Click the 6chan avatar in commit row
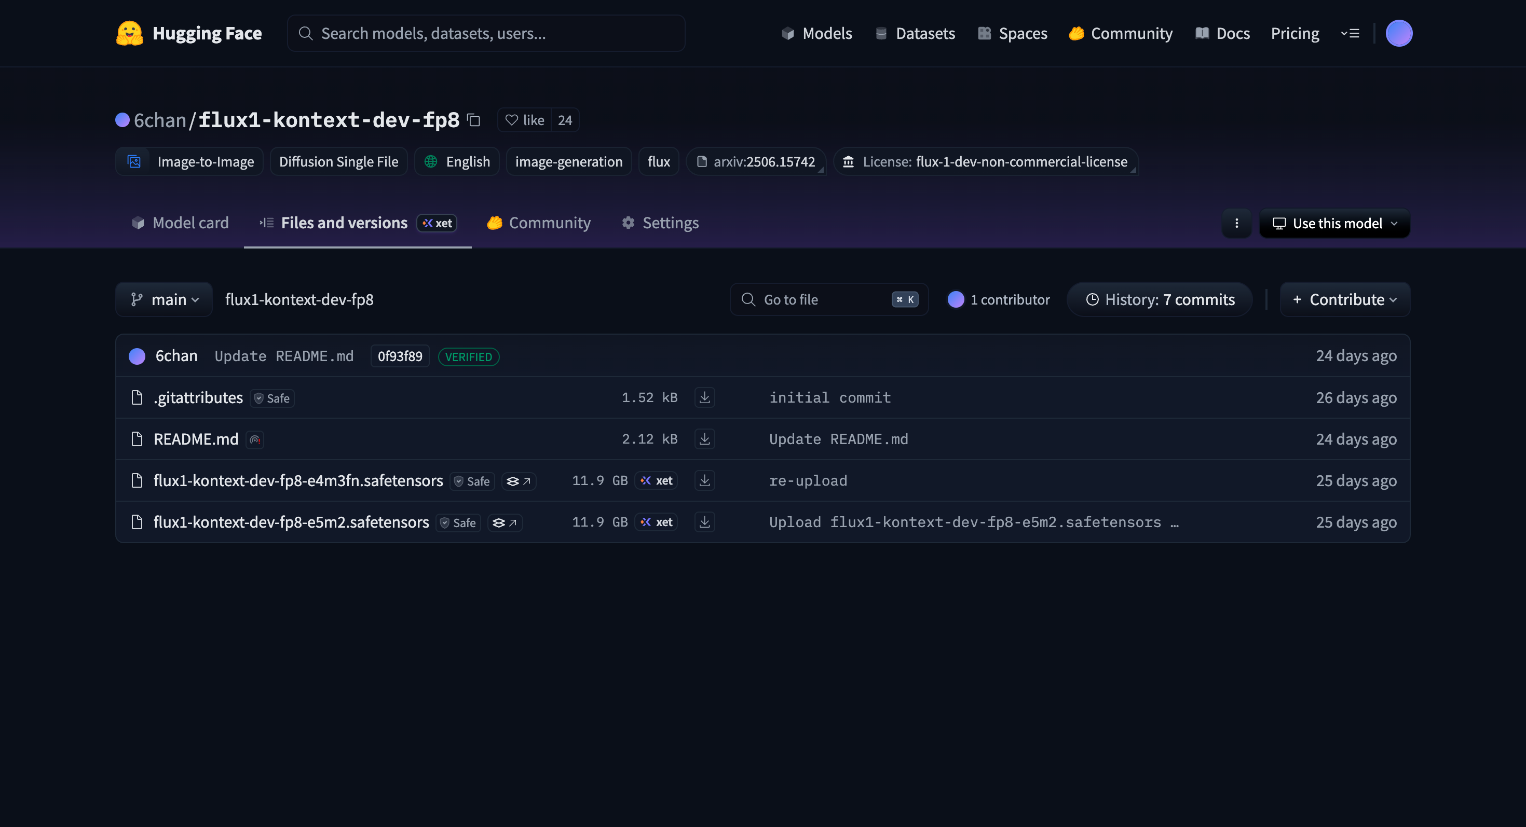The height and width of the screenshot is (827, 1526). click(x=137, y=356)
